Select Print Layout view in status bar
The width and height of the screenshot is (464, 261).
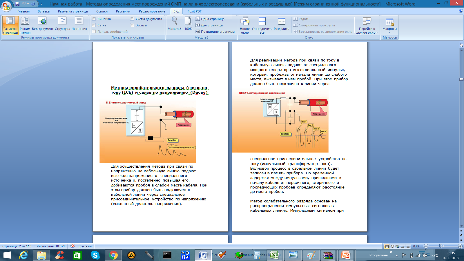click(x=387, y=246)
